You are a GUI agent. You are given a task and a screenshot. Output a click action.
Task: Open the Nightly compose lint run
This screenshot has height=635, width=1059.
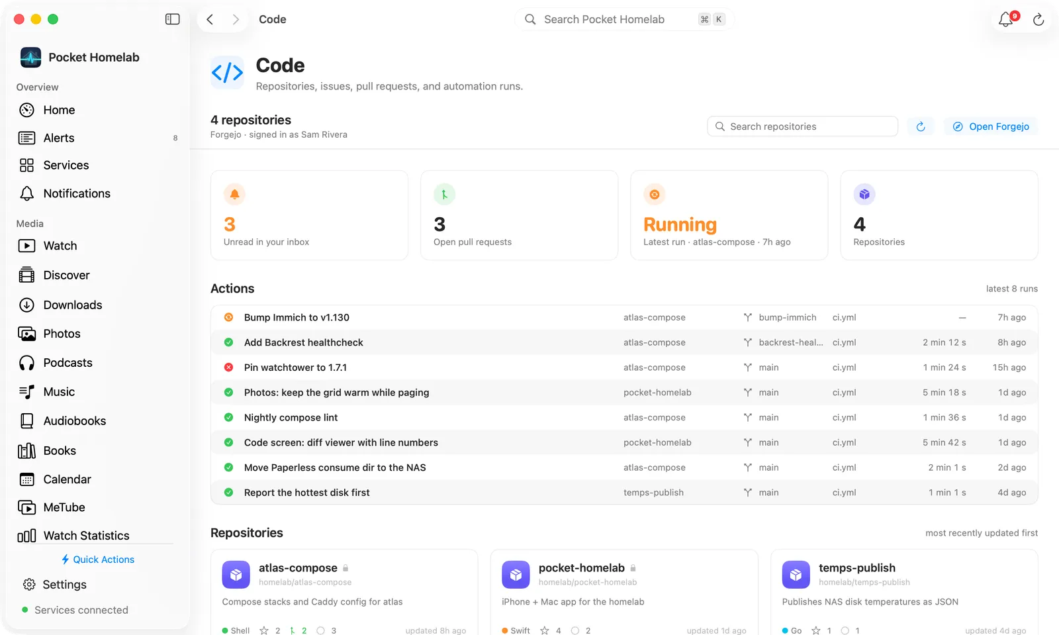[x=624, y=418]
